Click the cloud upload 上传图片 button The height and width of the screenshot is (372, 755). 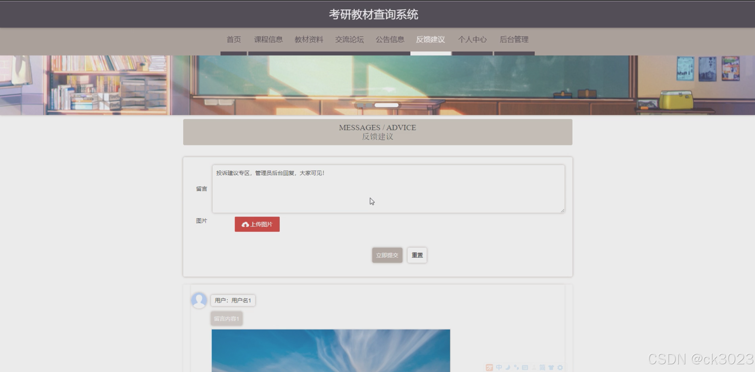pyautogui.click(x=257, y=224)
